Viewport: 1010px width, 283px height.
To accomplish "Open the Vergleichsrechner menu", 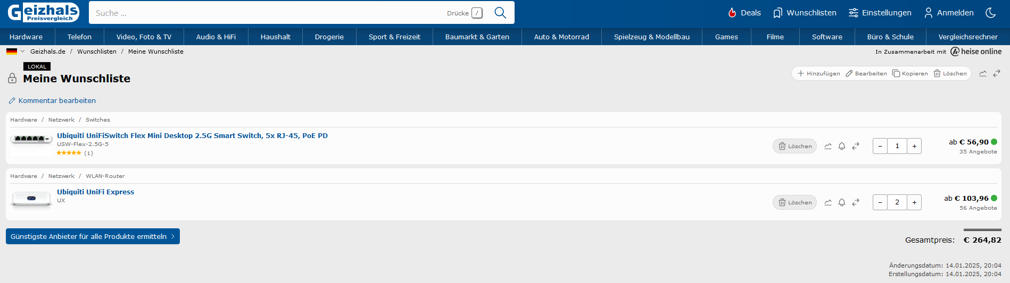I will [968, 37].
